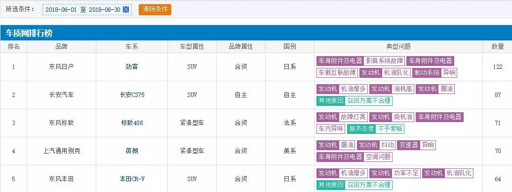This screenshot has width=512, height=192.
Task: Click the 车型属性 column header
Action: click(x=192, y=47)
